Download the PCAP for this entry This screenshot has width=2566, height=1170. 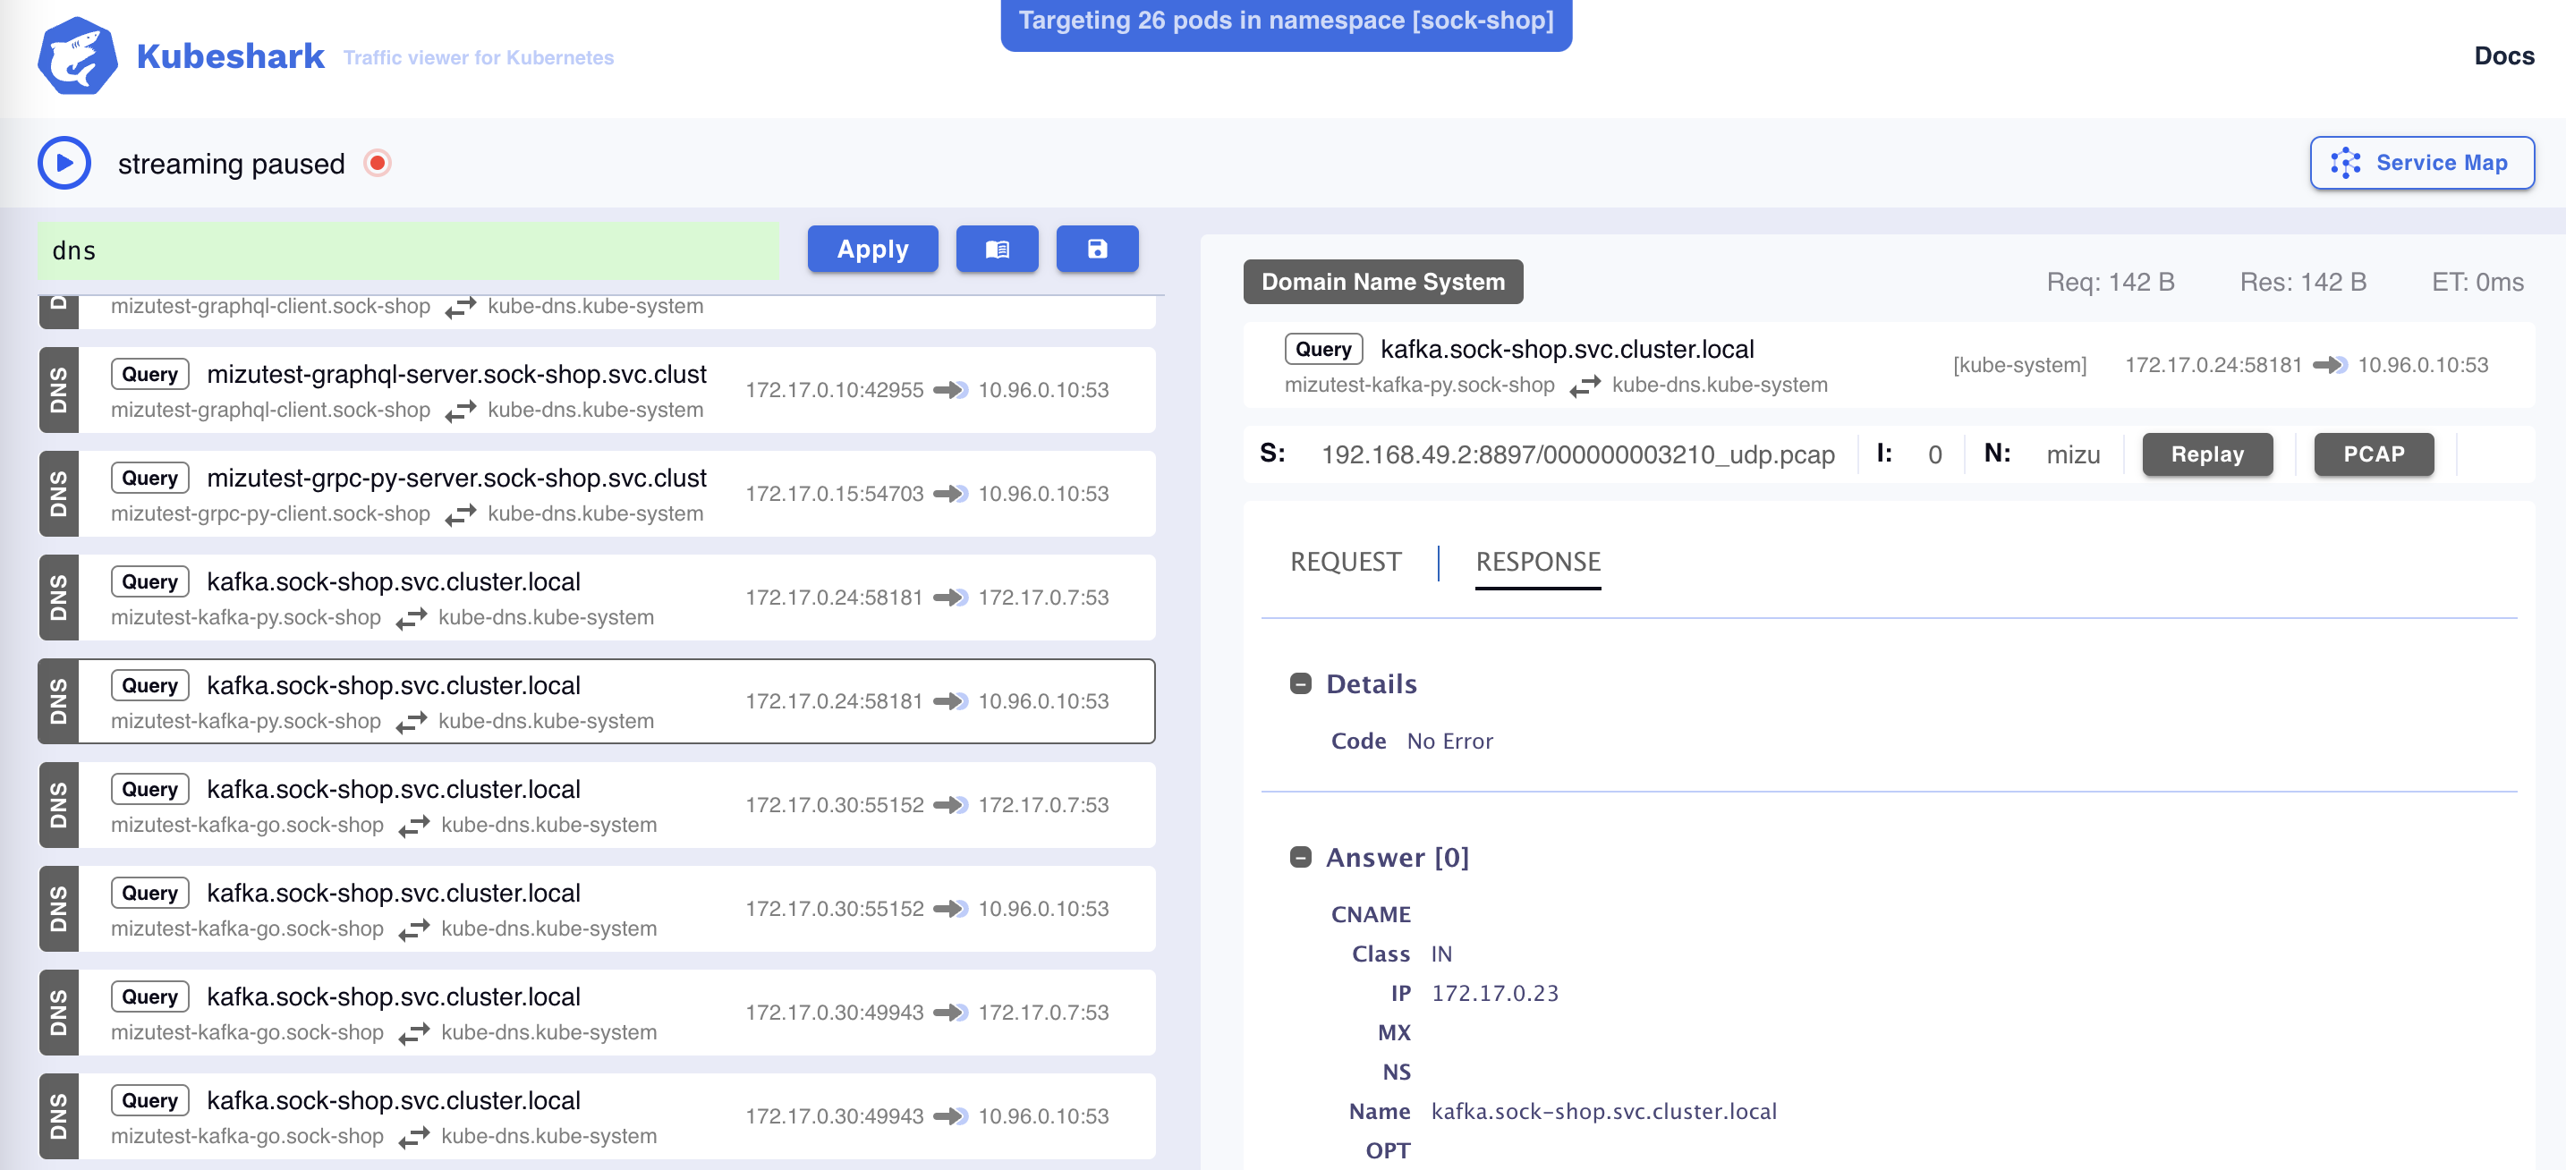2374,454
